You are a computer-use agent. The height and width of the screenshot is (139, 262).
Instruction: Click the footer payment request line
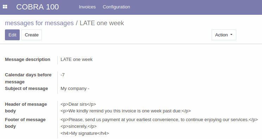[x=159, y=120]
